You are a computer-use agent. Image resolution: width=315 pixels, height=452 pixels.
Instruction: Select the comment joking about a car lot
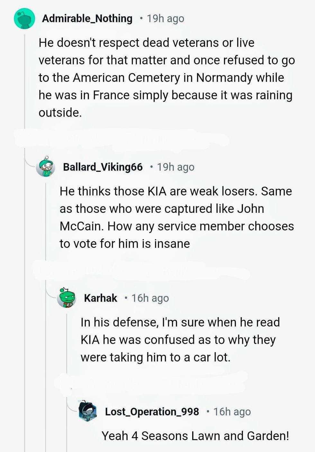[180, 340]
